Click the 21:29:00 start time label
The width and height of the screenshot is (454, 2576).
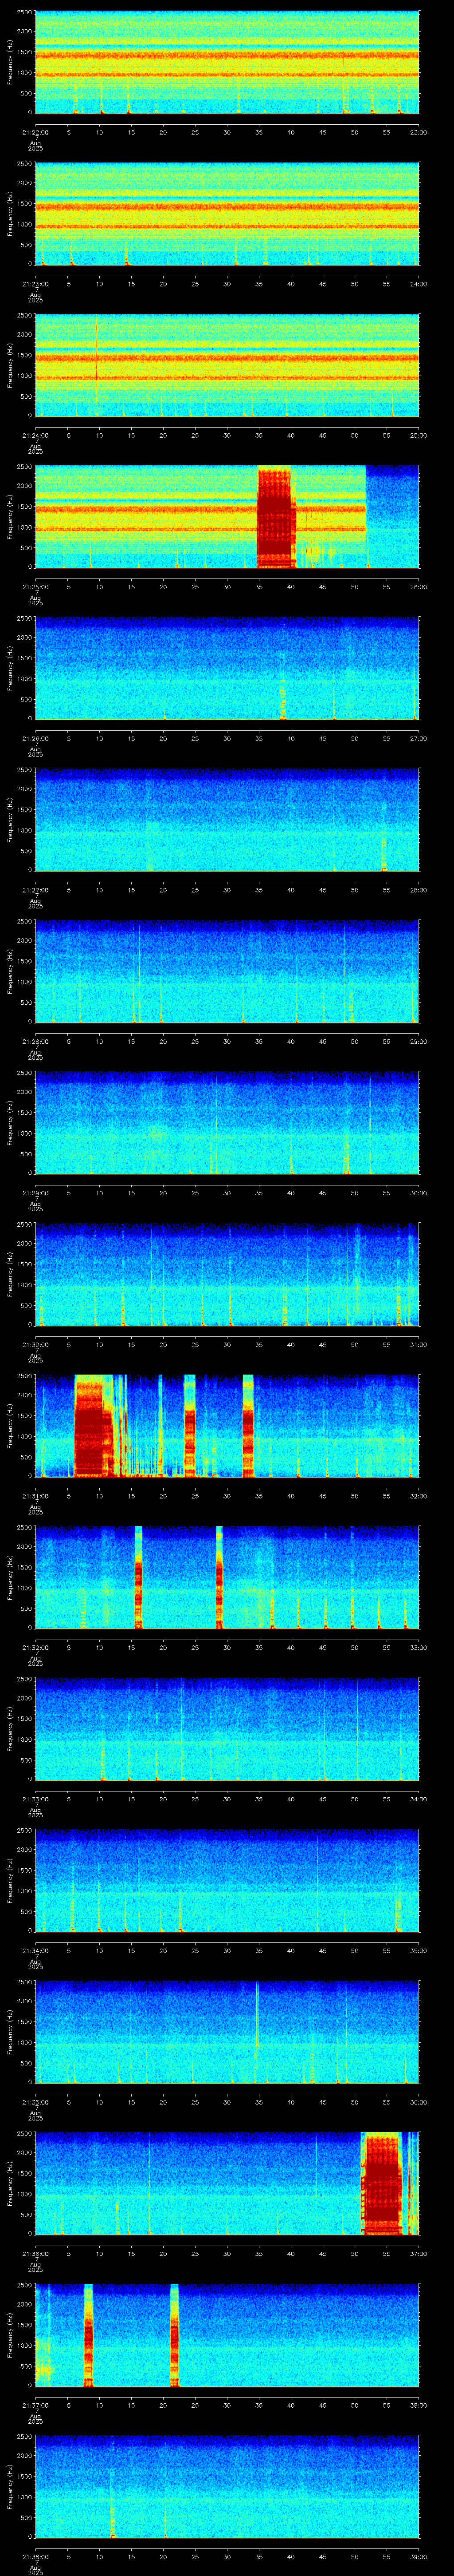pos(35,1193)
